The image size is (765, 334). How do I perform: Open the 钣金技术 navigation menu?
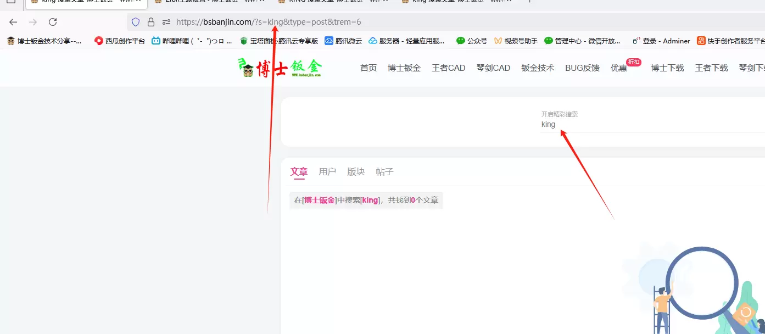click(538, 68)
